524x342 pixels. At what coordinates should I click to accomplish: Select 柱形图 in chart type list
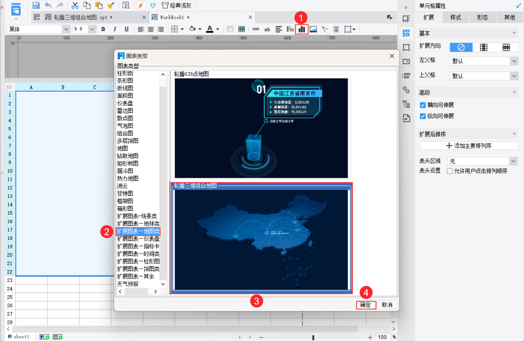pyautogui.click(x=125, y=73)
